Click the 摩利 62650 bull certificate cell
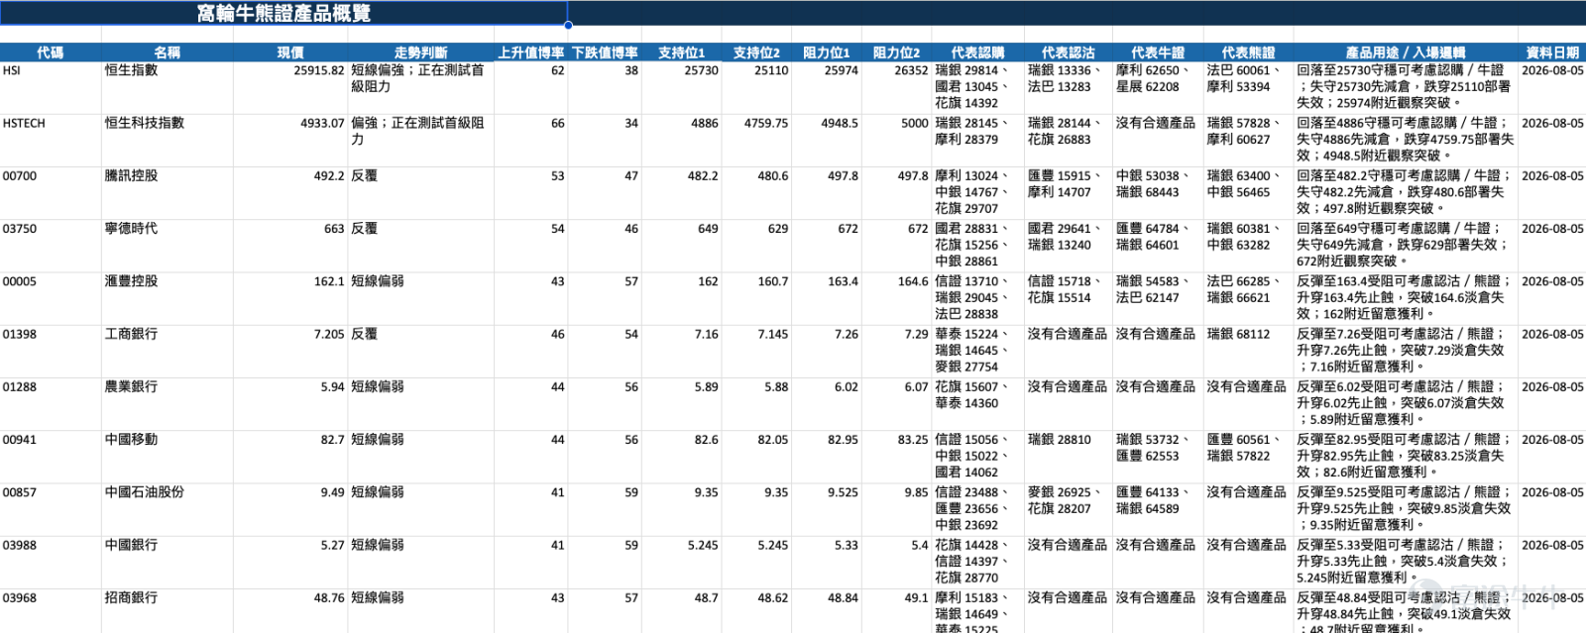The image size is (1586, 633). (x=1158, y=87)
